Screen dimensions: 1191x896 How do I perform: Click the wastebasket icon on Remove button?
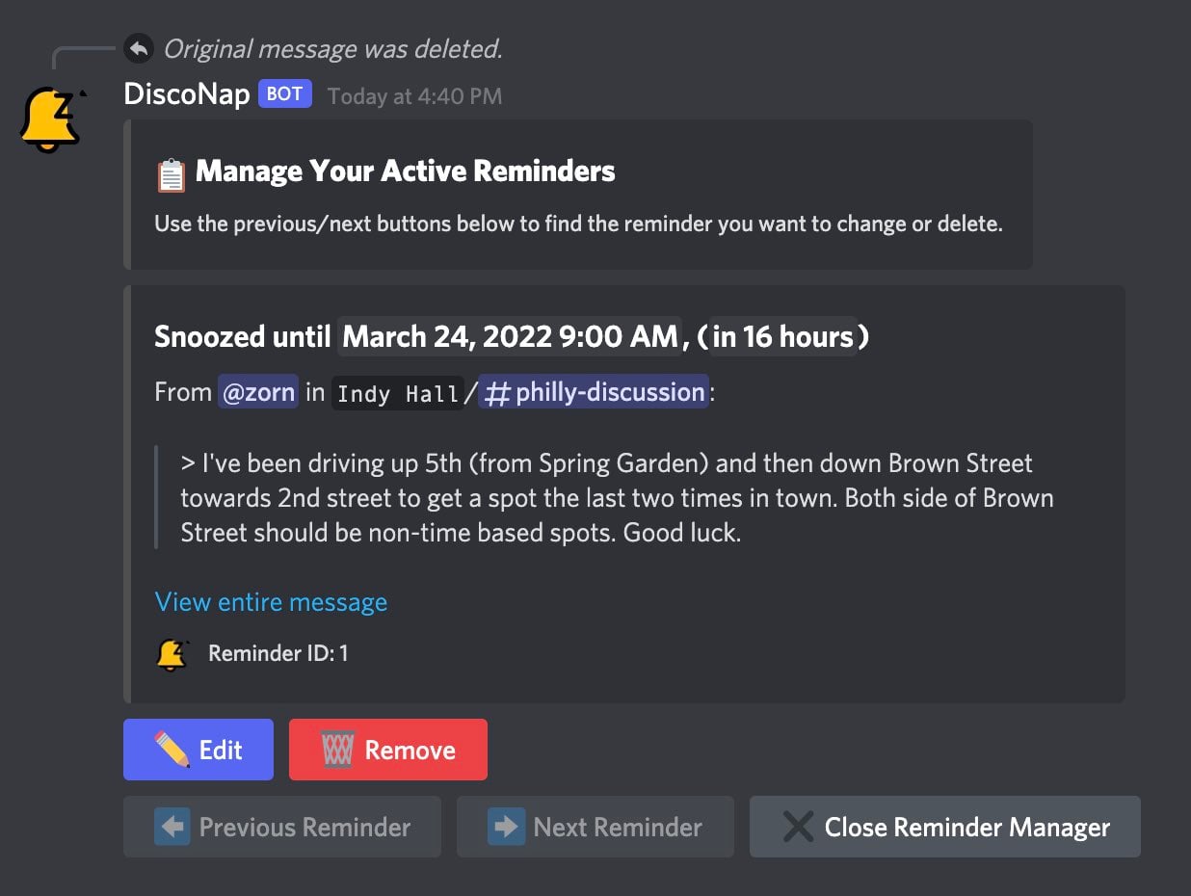(x=337, y=750)
